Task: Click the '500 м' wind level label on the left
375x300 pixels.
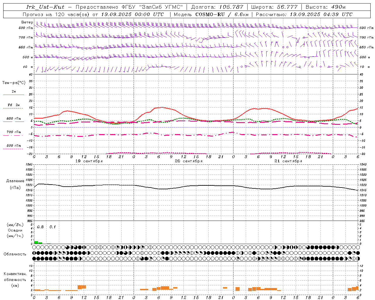Action: click(x=28, y=57)
